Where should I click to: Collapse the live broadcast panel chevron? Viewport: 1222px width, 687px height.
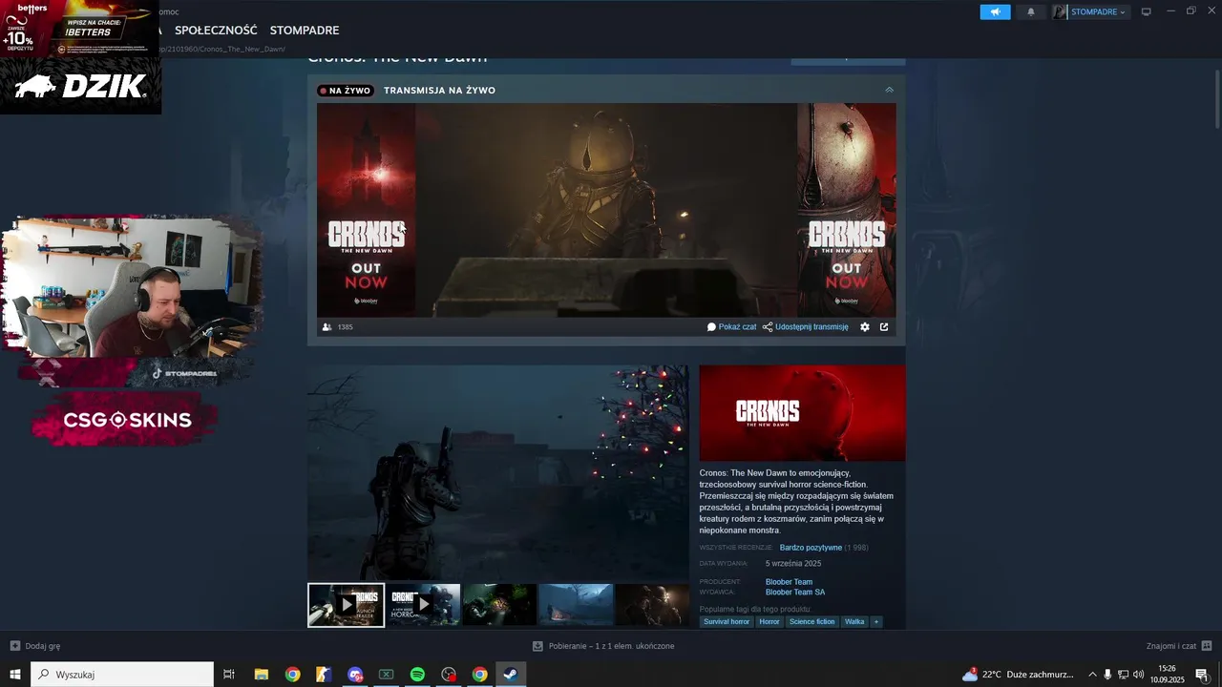(889, 90)
